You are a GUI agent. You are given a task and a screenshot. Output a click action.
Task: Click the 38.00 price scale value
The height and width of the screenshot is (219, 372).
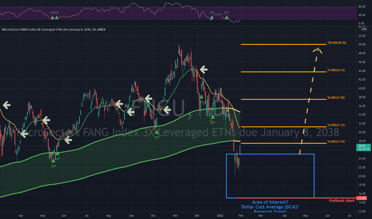coord(362,97)
